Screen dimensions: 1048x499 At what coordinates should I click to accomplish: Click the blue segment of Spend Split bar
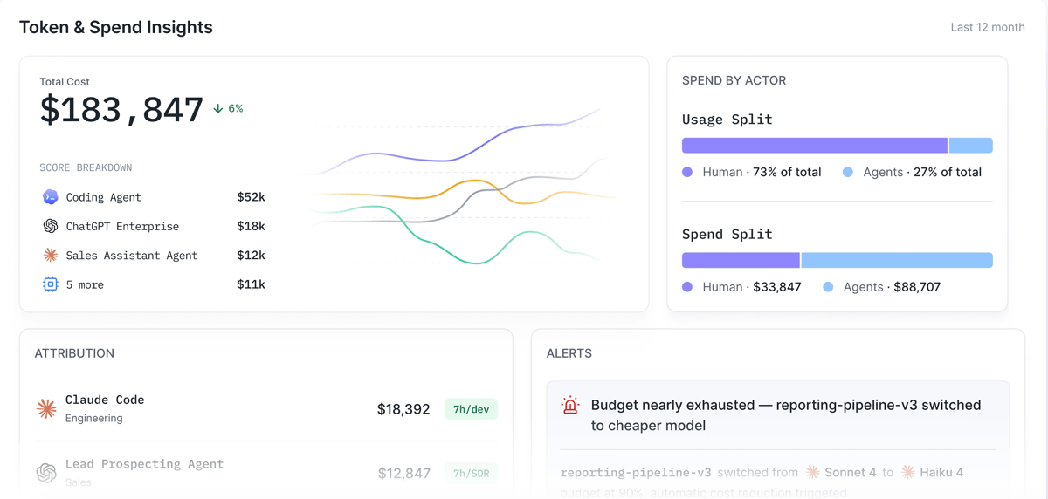coord(897,260)
